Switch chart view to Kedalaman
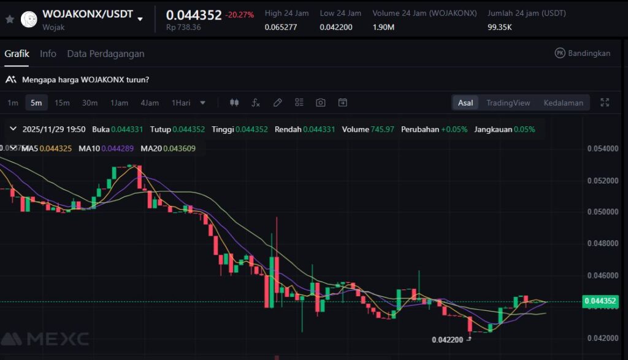 pos(563,102)
